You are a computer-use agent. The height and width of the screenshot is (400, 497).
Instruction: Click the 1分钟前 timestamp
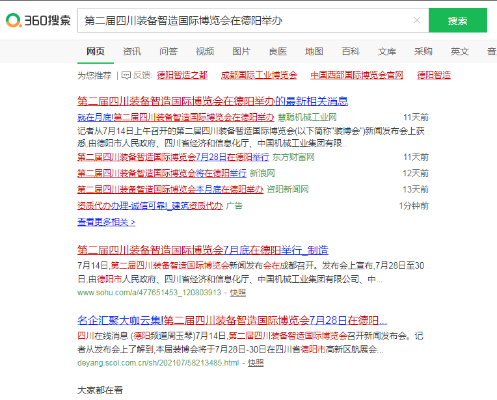414,206
